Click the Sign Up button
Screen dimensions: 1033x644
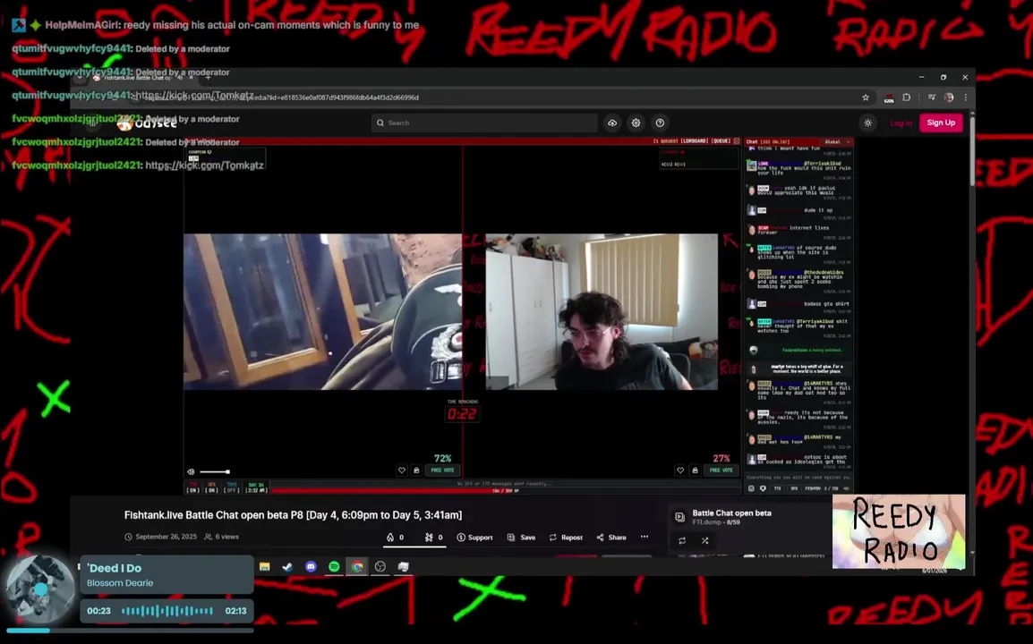(x=941, y=123)
